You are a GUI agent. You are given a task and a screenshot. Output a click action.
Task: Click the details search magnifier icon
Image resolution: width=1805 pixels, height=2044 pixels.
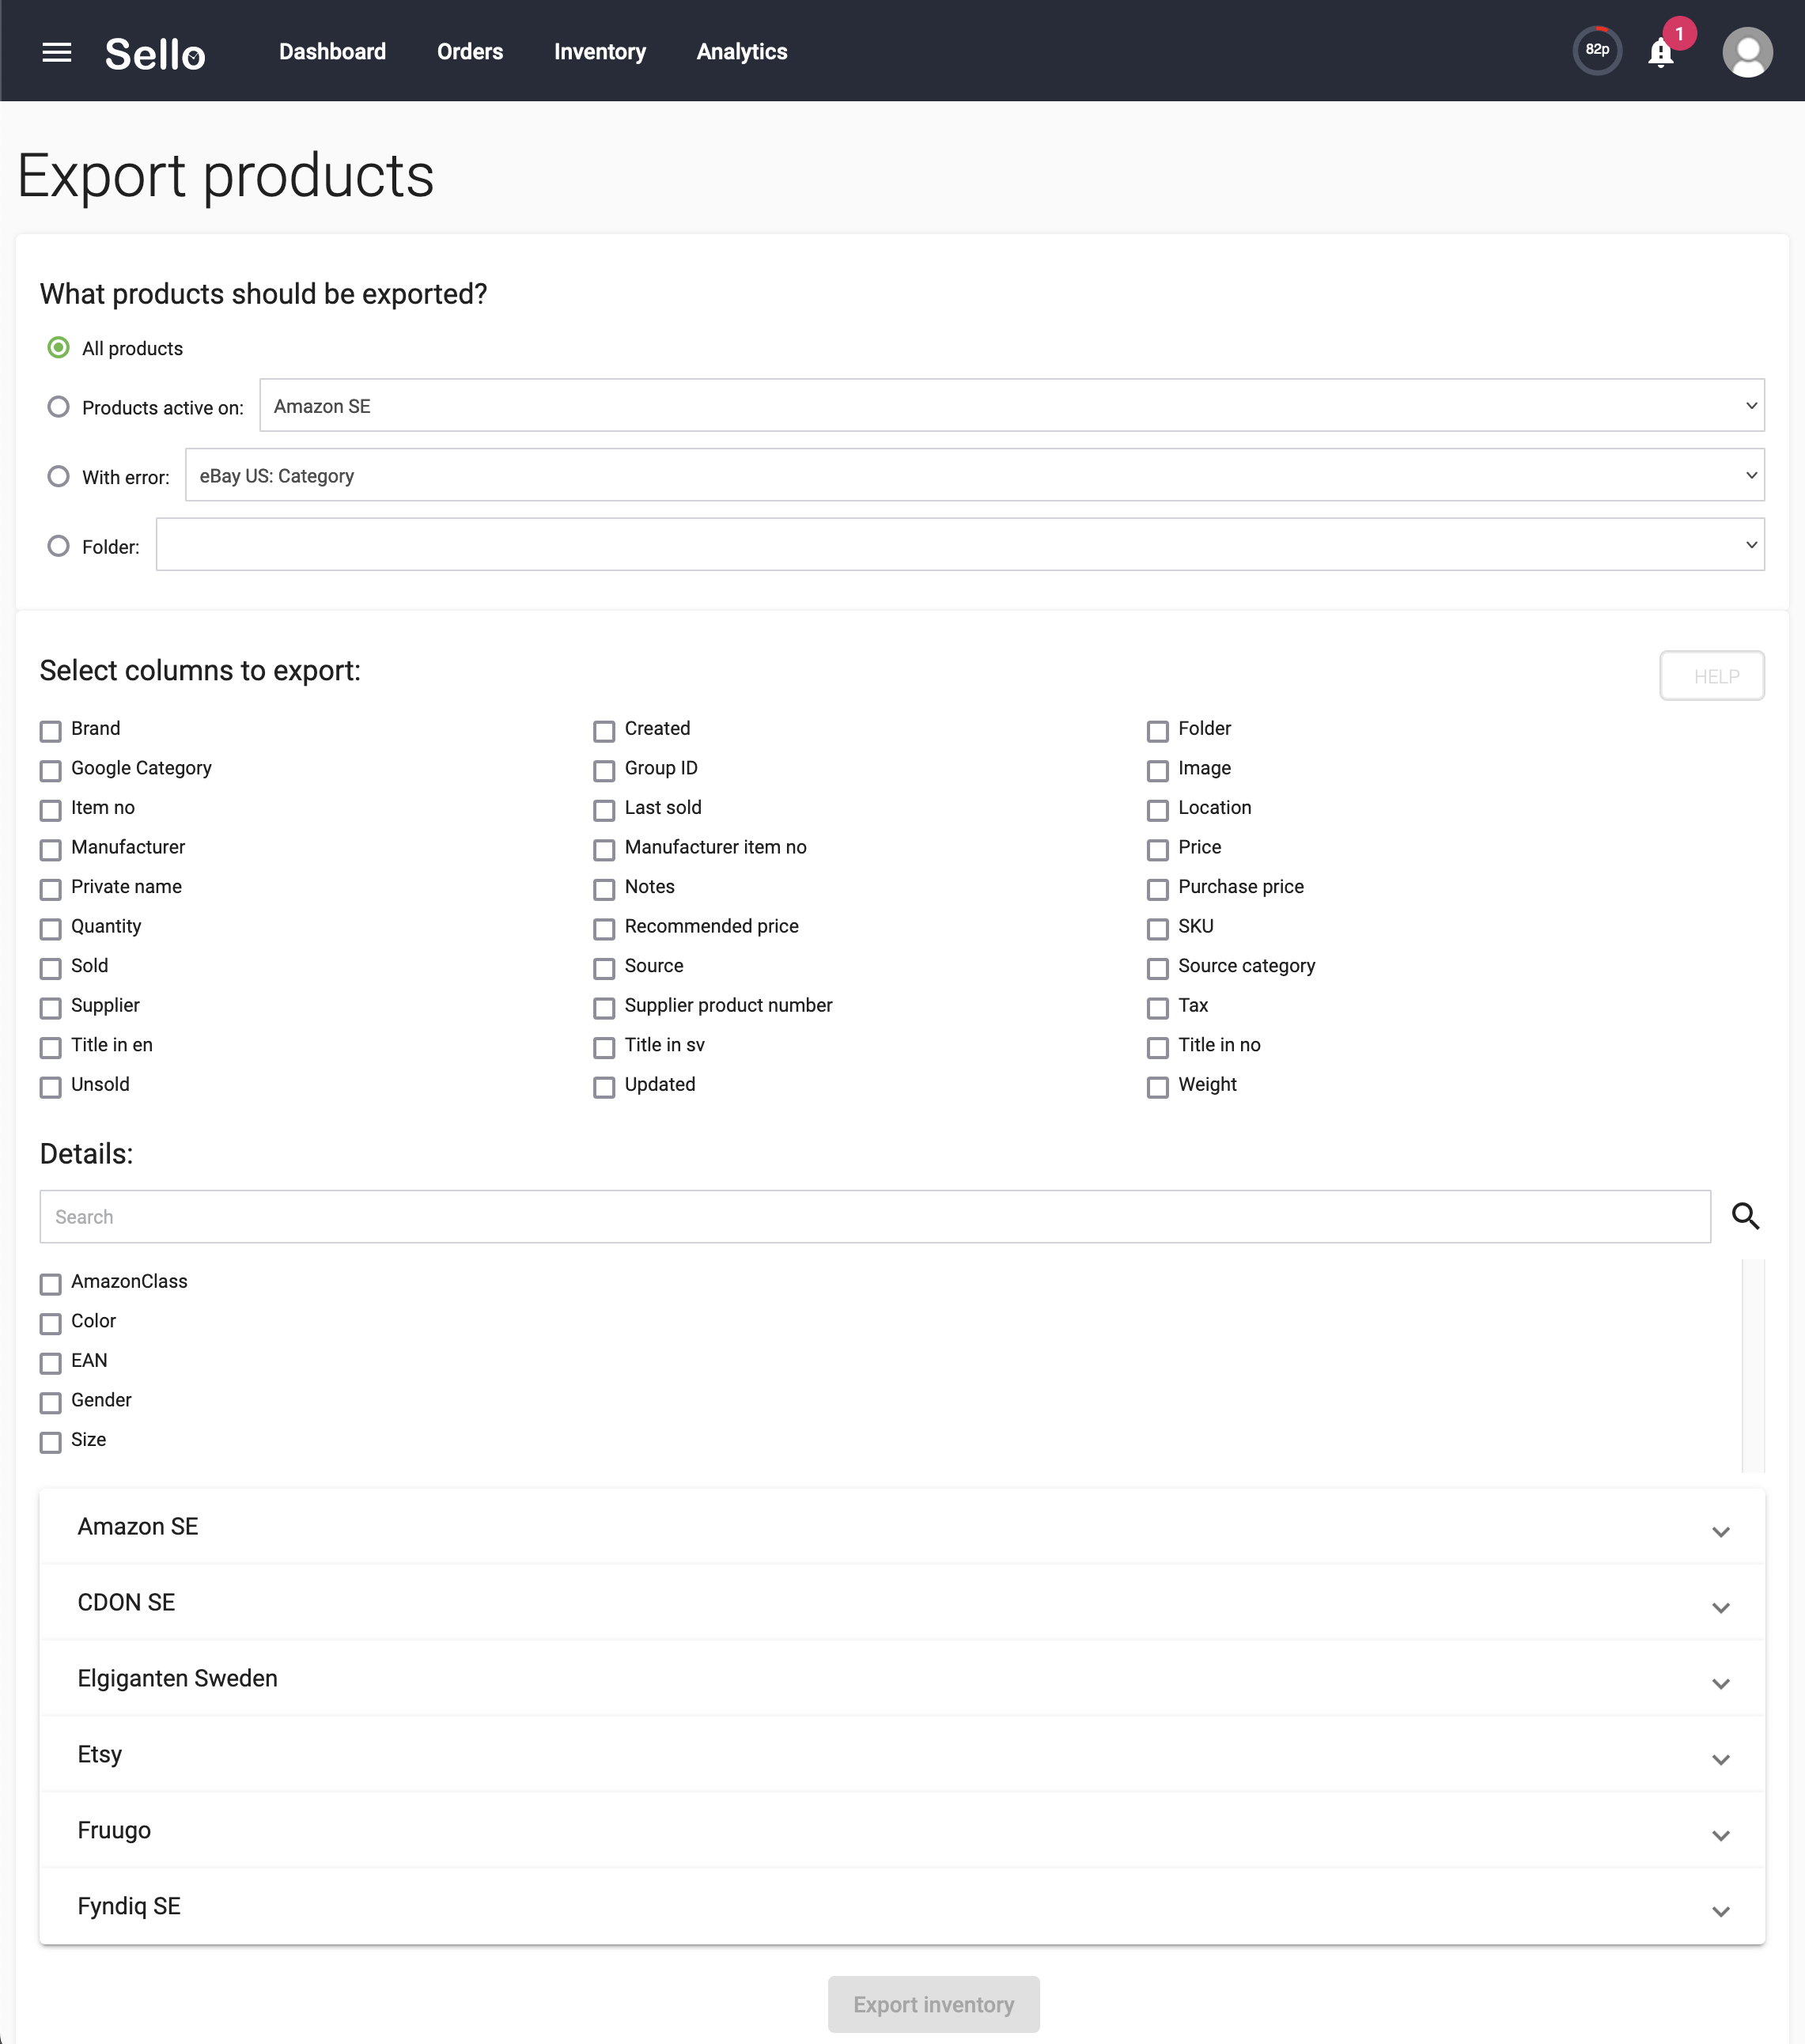point(1745,1216)
